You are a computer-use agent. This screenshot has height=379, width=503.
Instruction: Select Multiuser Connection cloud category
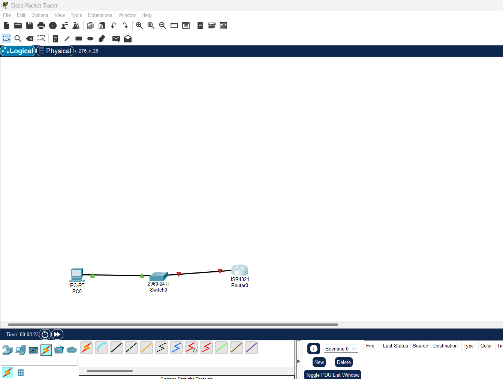pos(72,350)
